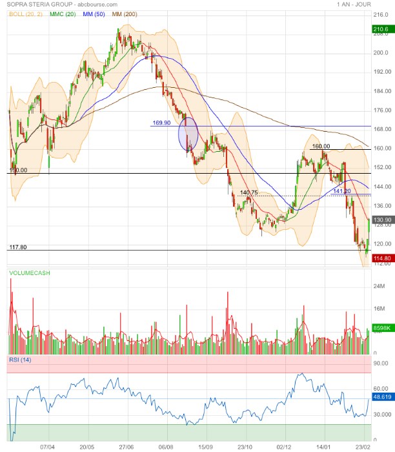This screenshot has height=452, width=395.
Task: Click the 192.00 price axis label
Action: [382, 72]
